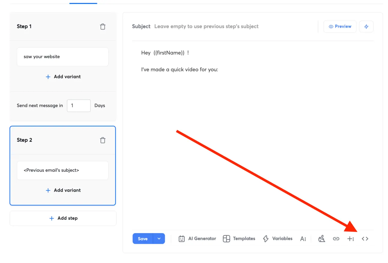Click the clear formatting broom icon

click(x=322, y=239)
